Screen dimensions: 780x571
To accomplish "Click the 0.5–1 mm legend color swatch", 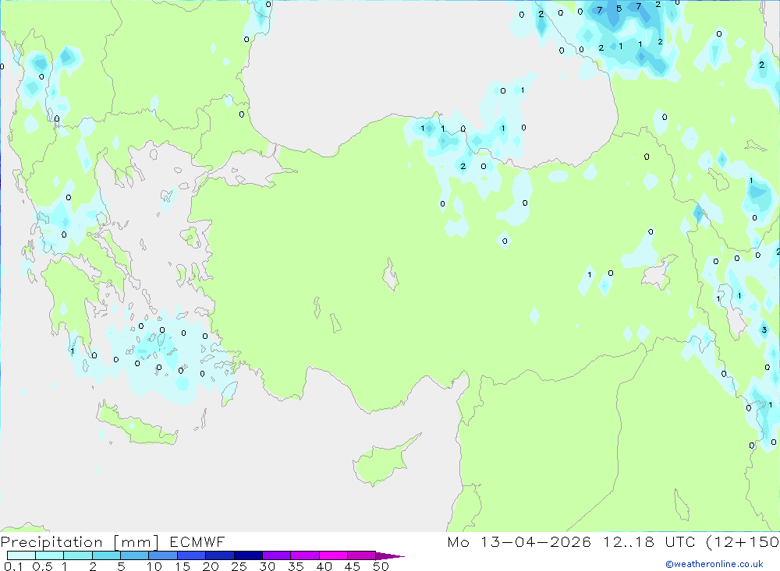I will [49, 555].
